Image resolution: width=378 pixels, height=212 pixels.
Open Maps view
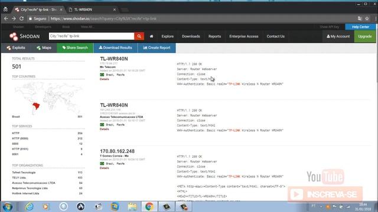pos(44,48)
